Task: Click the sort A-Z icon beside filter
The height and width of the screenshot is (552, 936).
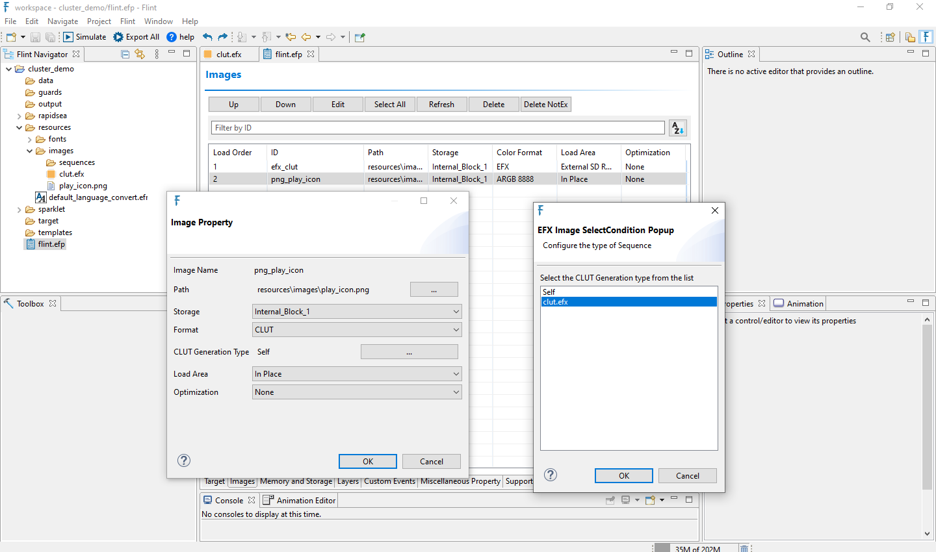Action: [x=677, y=128]
